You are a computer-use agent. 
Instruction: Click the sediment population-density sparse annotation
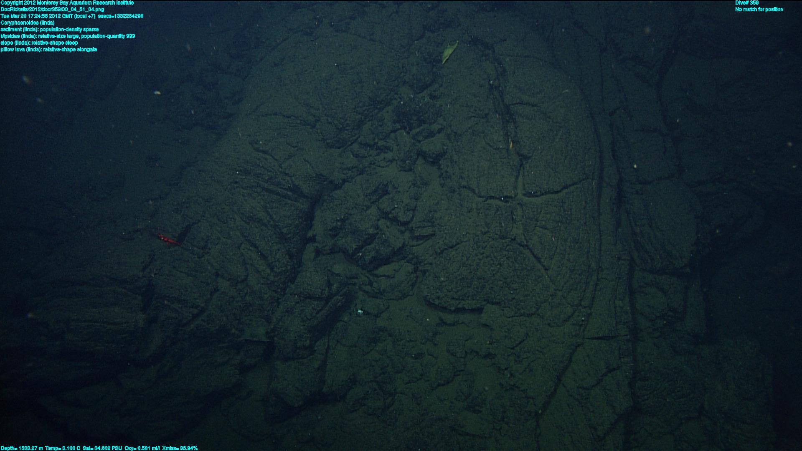(49, 30)
